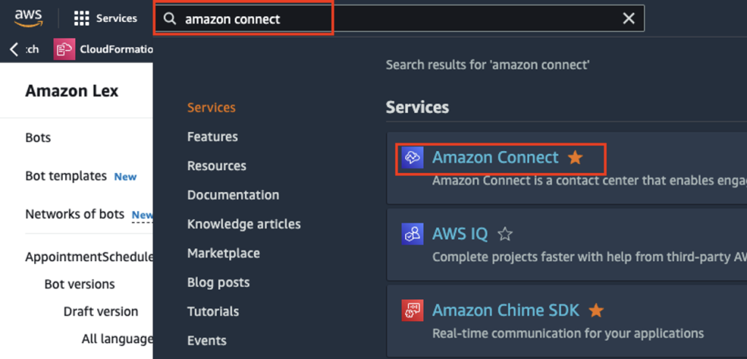This screenshot has height=359, width=747.
Task: Click the AWS logo home icon
Action: tap(28, 18)
